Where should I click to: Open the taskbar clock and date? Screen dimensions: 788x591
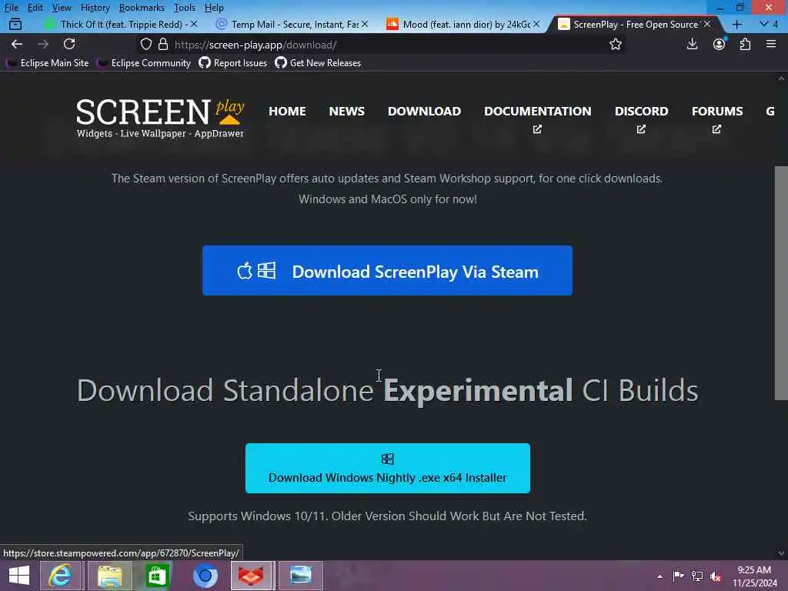(x=754, y=576)
